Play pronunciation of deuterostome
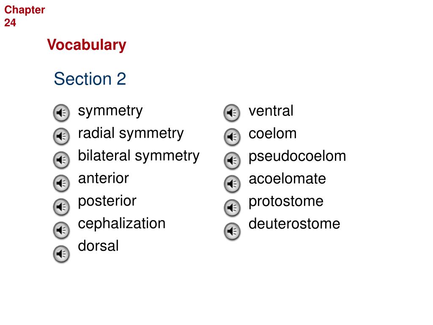Image resolution: width=433 pixels, height=325 pixels. click(x=232, y=231)
